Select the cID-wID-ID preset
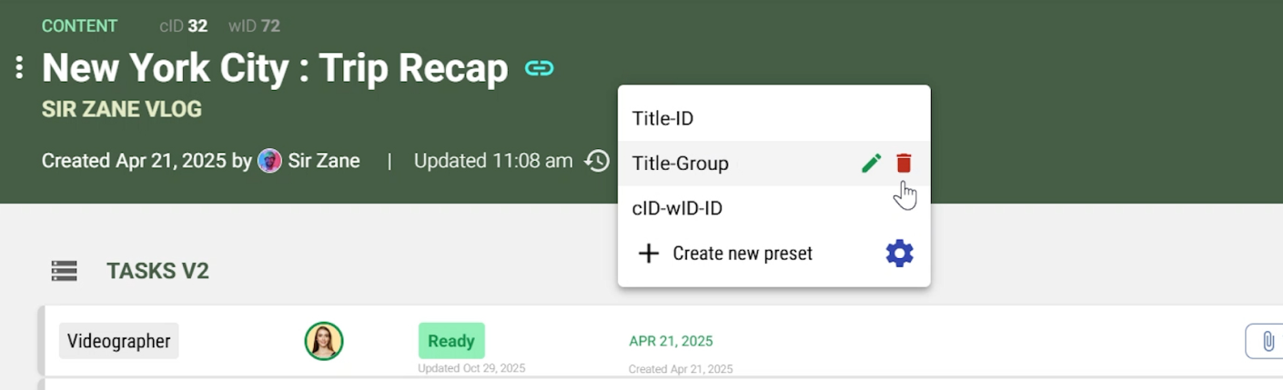 (x=677, y=209)
